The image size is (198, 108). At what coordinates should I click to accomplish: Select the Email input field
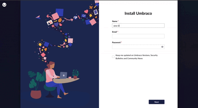(x=138, y=36)
